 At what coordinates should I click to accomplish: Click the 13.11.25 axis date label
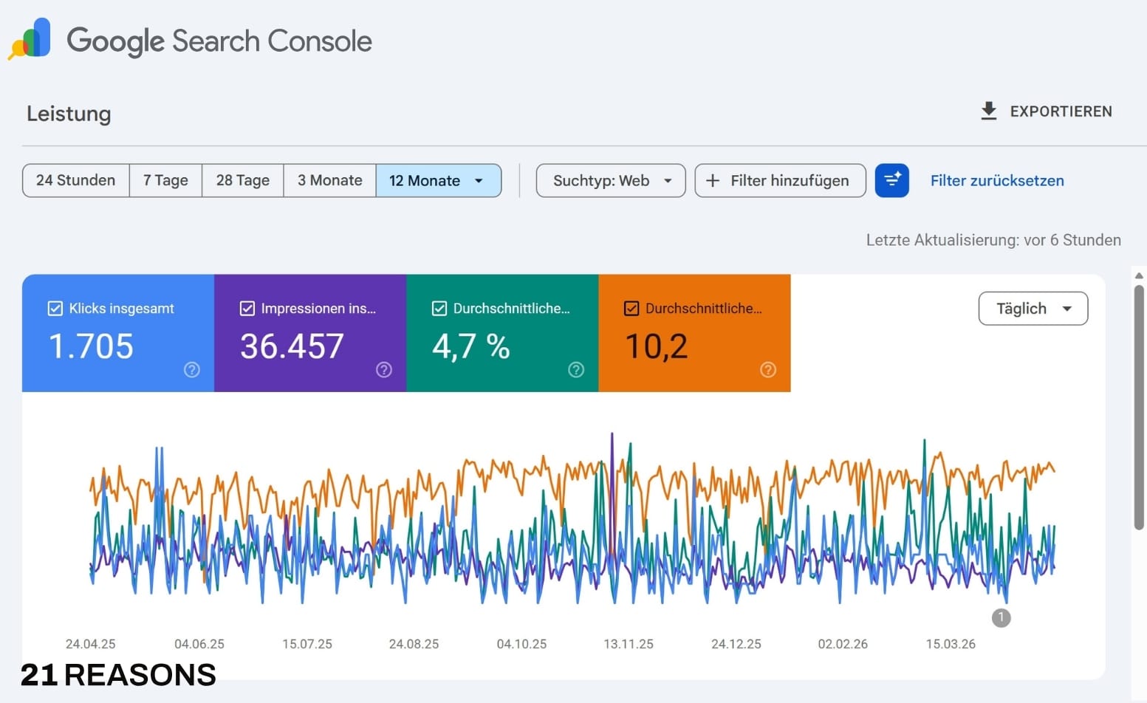click(629, 644)
